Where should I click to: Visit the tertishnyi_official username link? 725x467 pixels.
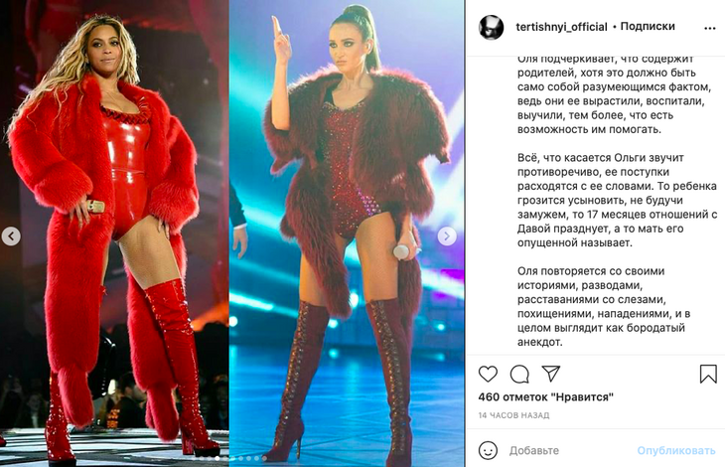click(x=561, y=27)
